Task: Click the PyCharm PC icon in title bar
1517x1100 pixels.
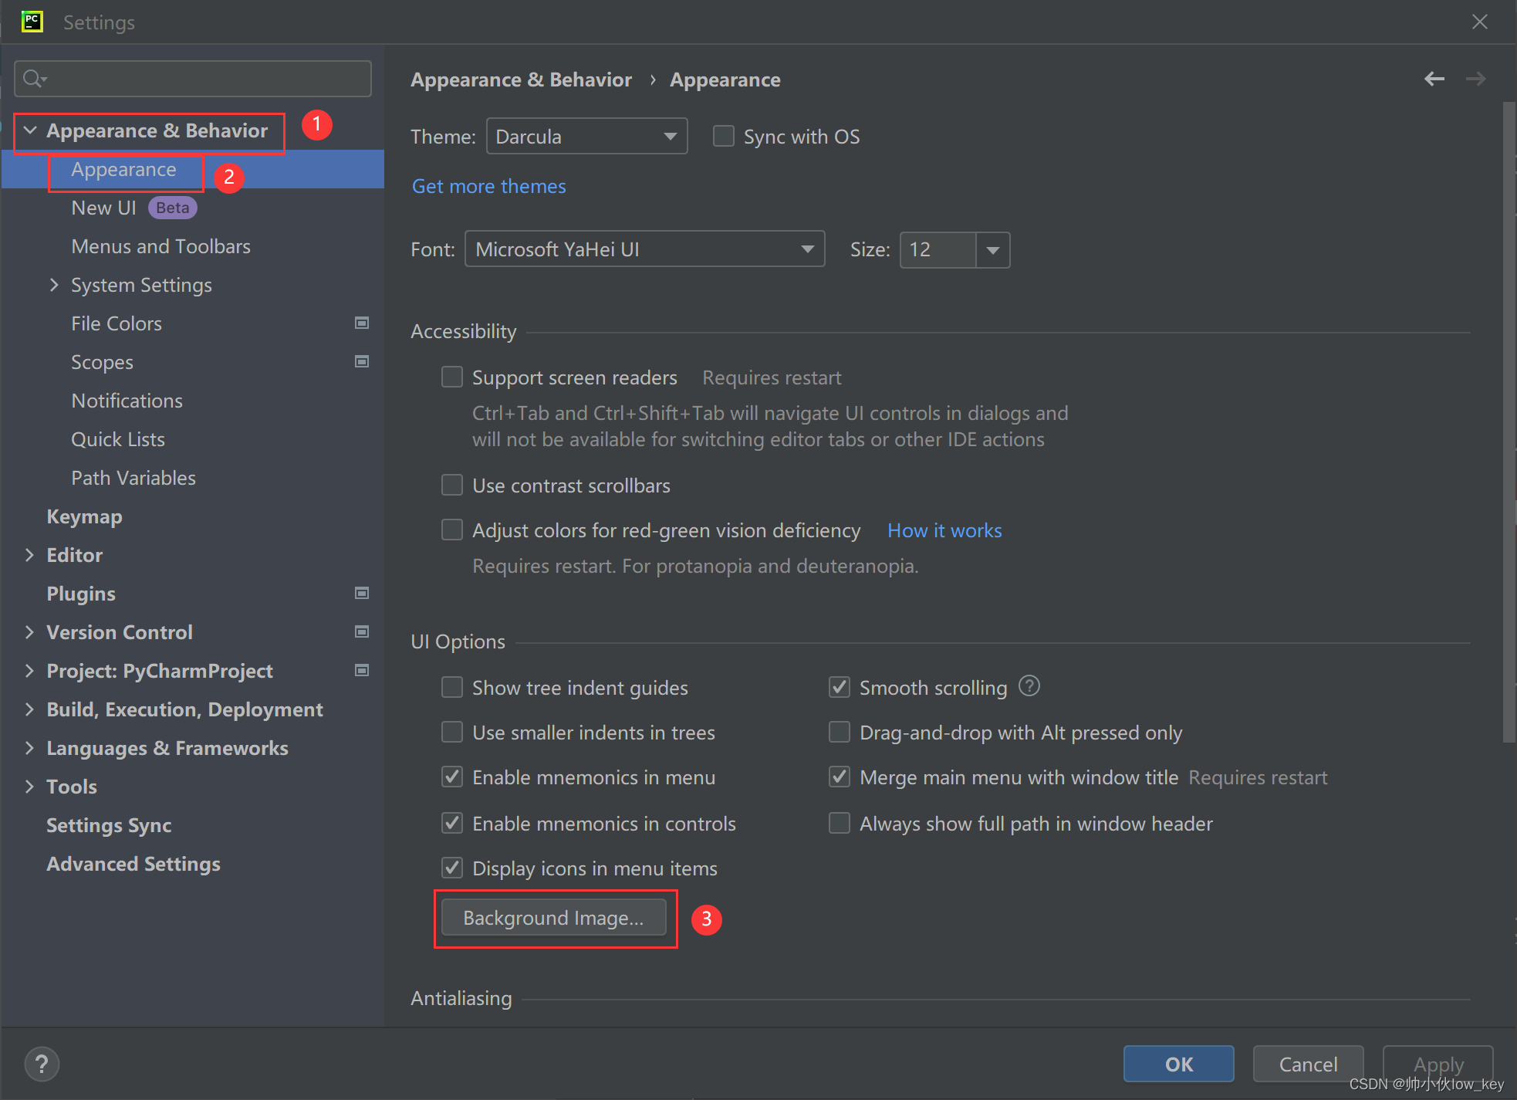Action: (32, 20)
